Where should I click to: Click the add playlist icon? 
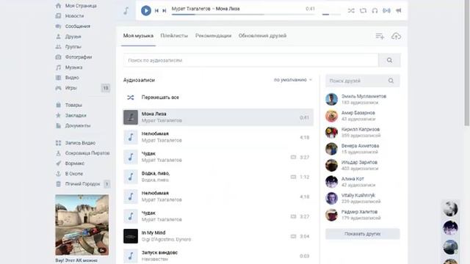380,36
